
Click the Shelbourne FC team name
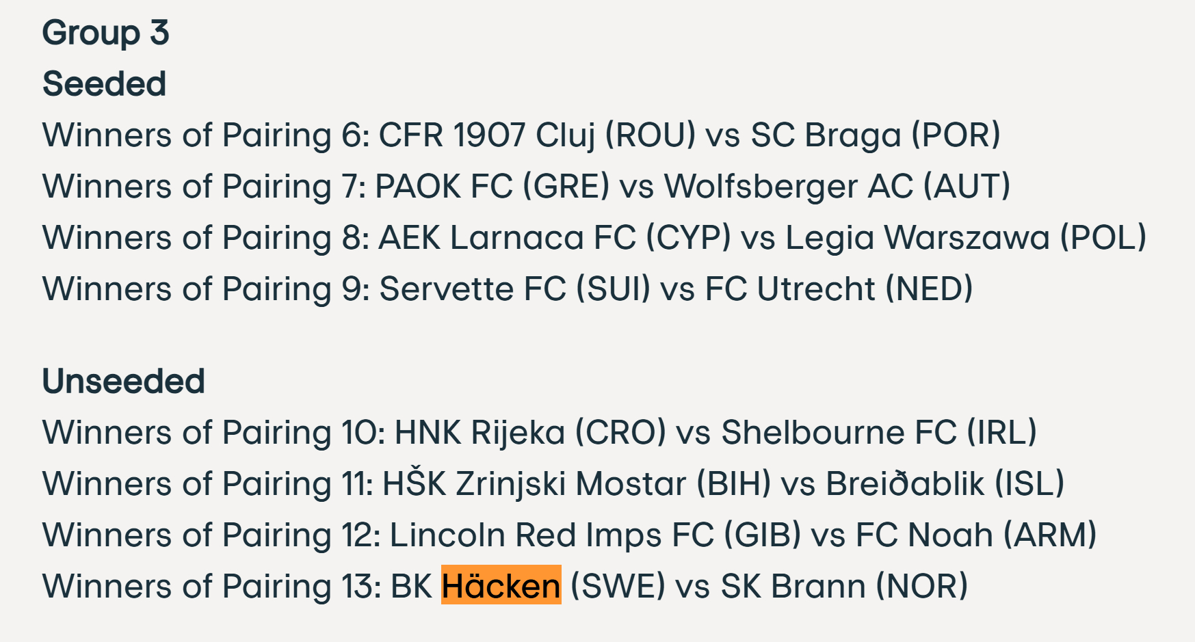[839, 432]
